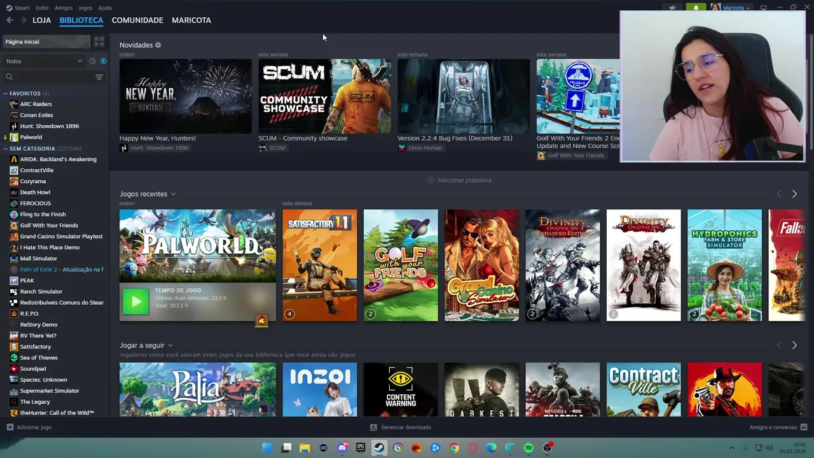The width and height of the screenshot is (814, 458).
Task: Open advanced filter options in library search
Action: click(99, 77)
